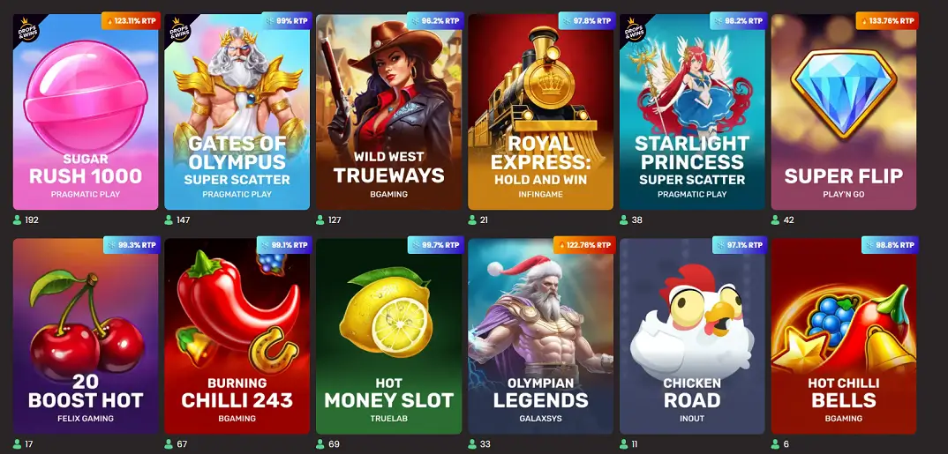The width and height of the screenshot is (948, 454).
Task: Click the player count icon under Chicken Road
Action: pyautogui.click(x=623, y=443)
